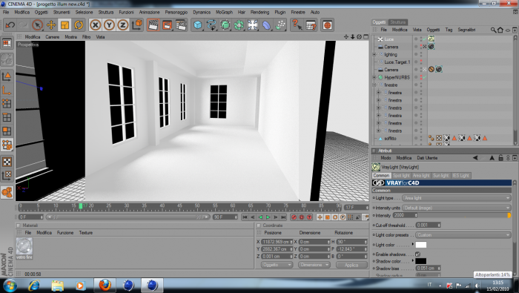Collapse the finestre group

pyautogui.click(x=374, y=85)
